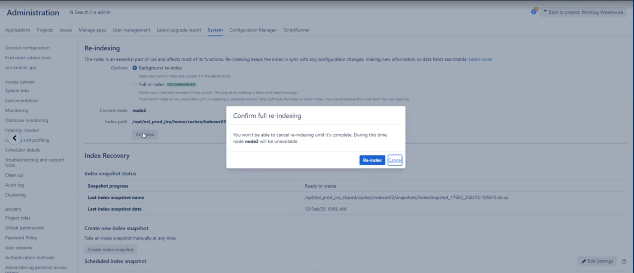634x273 pixels.
Task: Open Monitoring in sidebar
Action: (x=17, y=111)
